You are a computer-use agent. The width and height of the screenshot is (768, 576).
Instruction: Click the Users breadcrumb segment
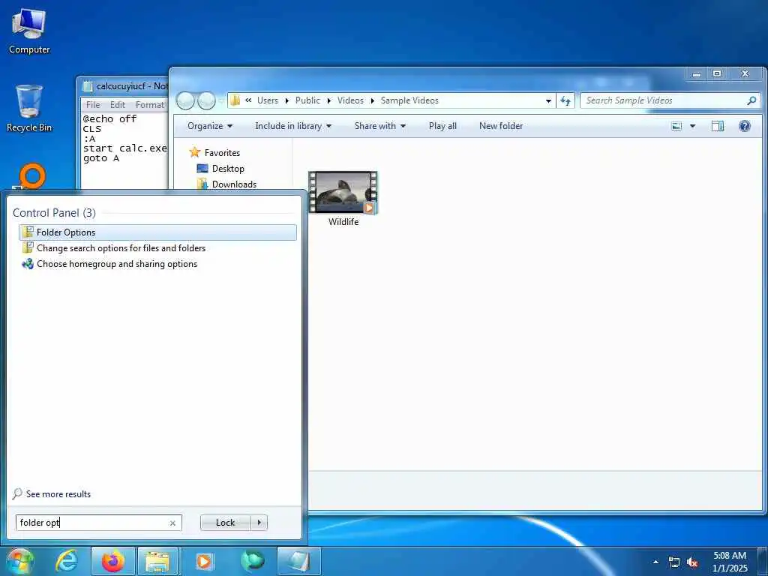(x=268, y=100)
